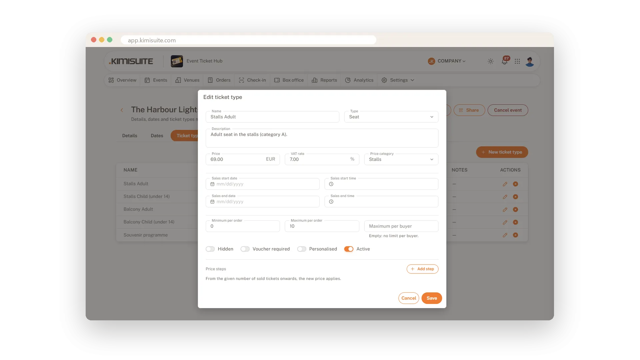Expand the Settings menu
Image resolution: width=640 pixels, height=360 pixels.
pyautogui.click(x=398, y=80)
